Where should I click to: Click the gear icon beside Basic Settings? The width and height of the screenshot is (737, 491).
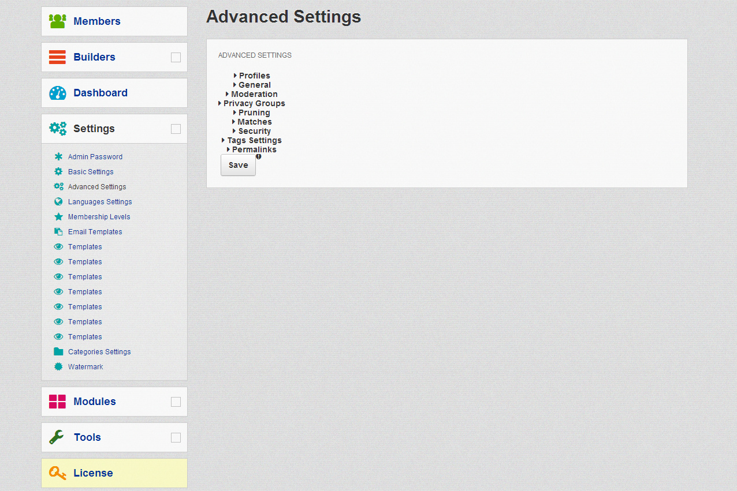(x=58, y=171)
